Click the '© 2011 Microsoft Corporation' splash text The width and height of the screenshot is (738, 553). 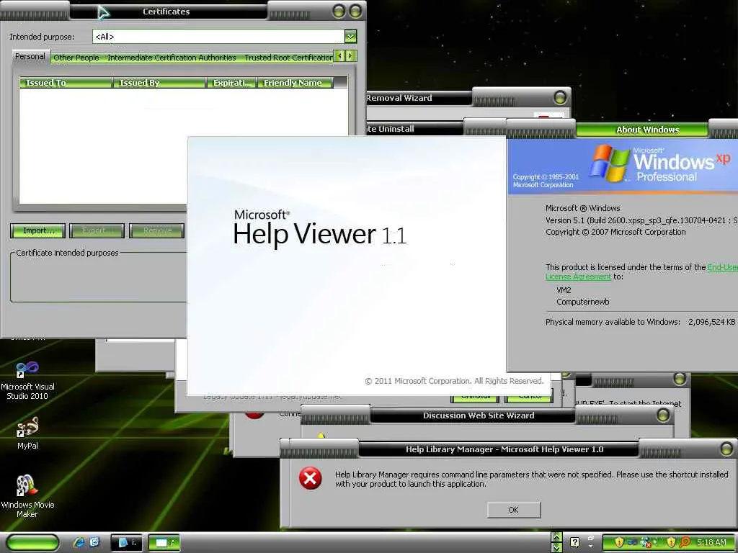[x=454, y=381]
